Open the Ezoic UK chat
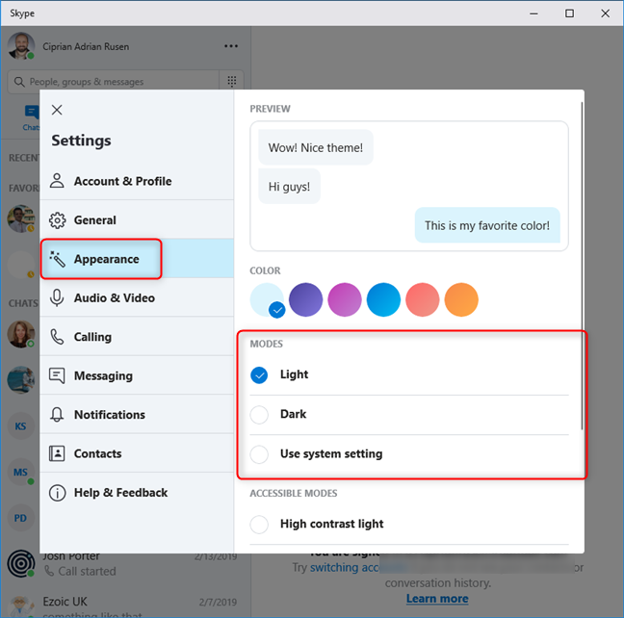This screenshot has width=624, height=618. pos(125,605)
